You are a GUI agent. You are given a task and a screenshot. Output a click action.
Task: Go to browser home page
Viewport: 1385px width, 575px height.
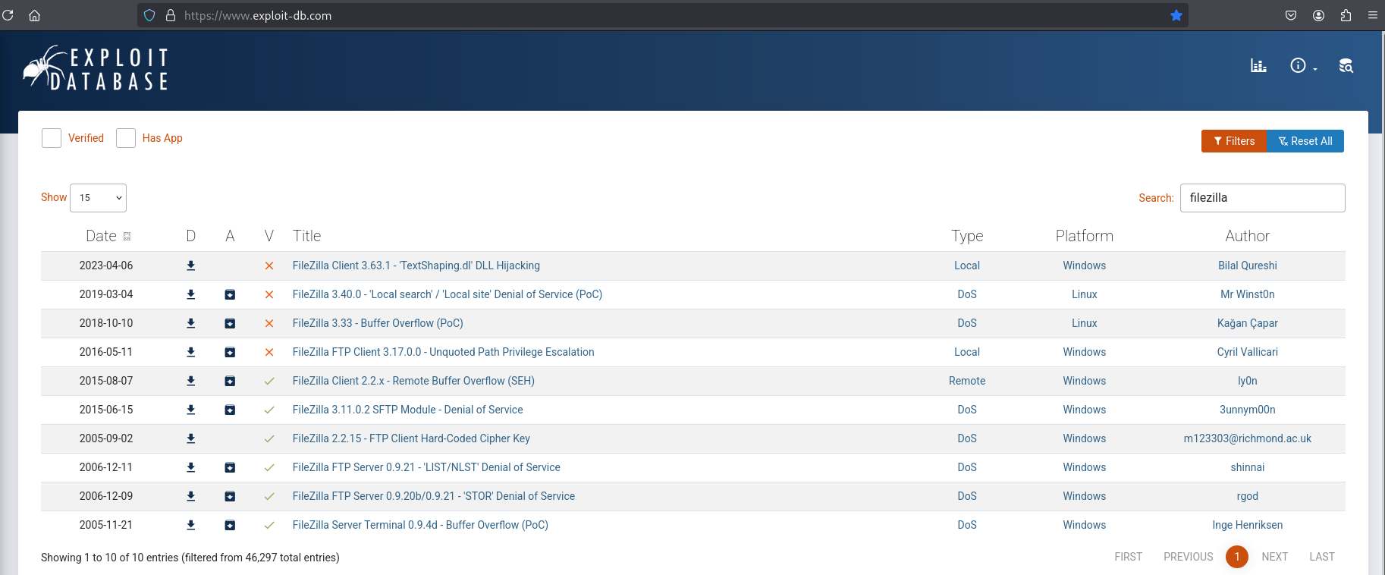(x=34, y=15)
